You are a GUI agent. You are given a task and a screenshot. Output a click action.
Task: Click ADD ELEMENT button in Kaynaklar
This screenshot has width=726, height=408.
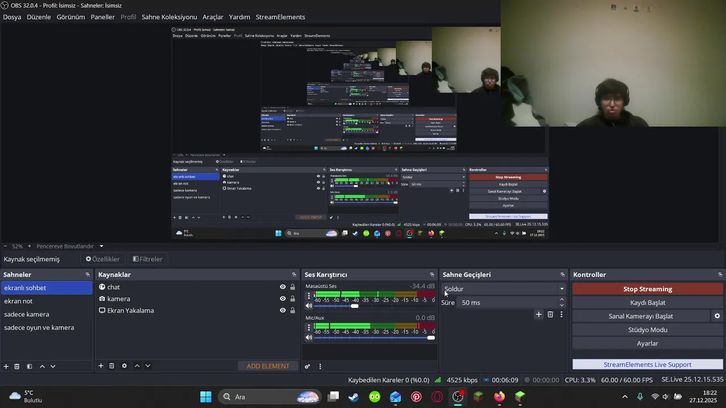(x=268, y=366)
